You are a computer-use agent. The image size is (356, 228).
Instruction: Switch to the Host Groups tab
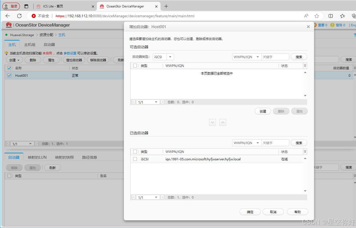tap(30, 45)
